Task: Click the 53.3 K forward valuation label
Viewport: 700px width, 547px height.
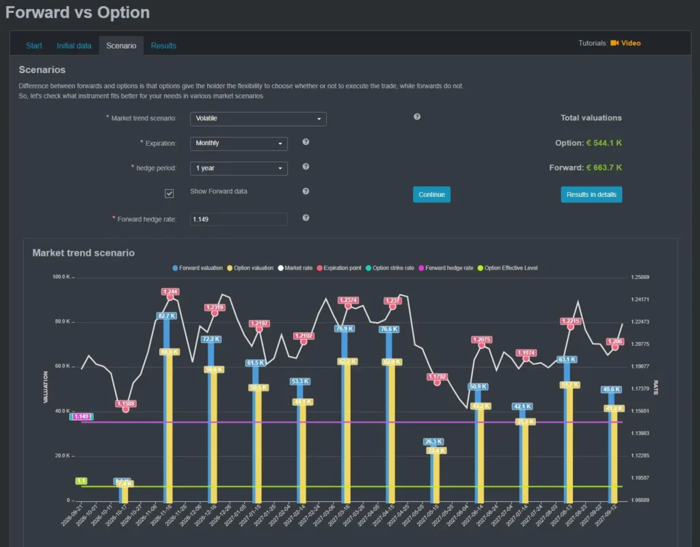Action: (300, 382)
